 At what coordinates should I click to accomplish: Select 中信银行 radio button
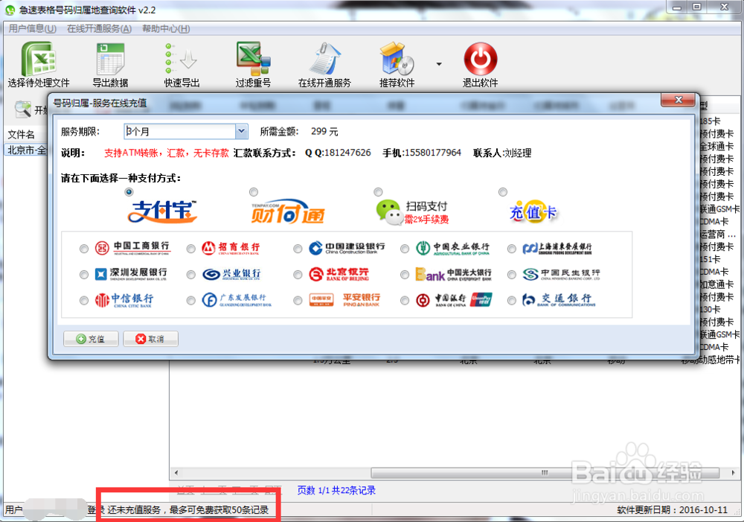tap(84, 300)
